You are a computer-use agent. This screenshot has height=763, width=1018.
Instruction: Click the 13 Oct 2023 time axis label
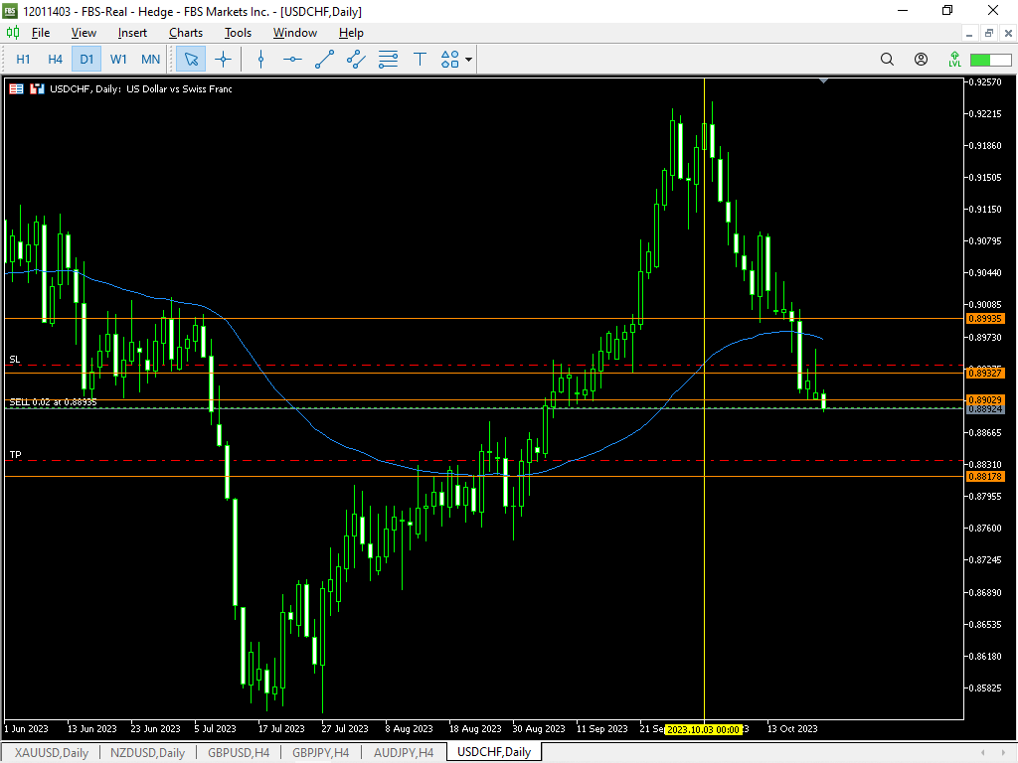(792, 728)
